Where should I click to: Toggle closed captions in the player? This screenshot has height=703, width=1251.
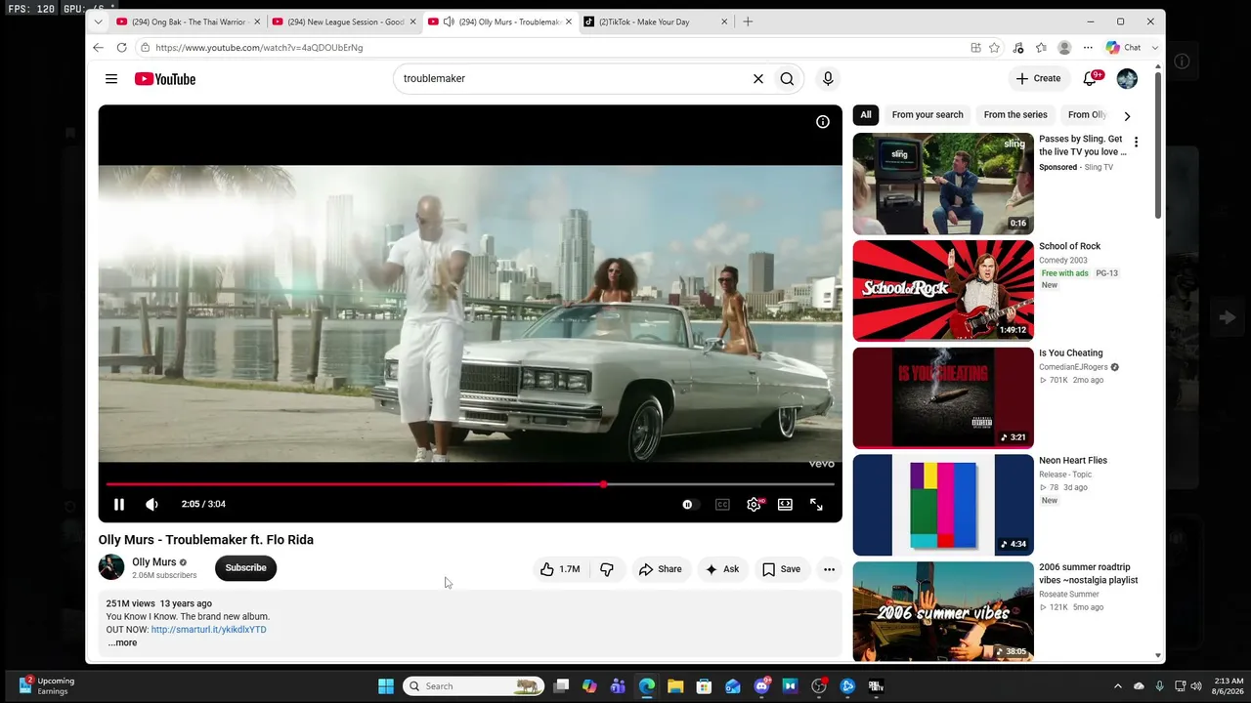(722, 505)
